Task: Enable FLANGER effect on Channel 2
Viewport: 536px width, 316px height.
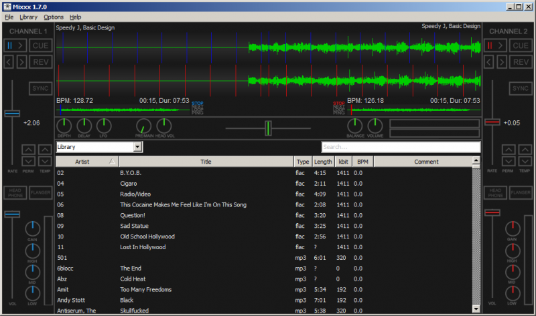Action: click(x=521, y=192)
